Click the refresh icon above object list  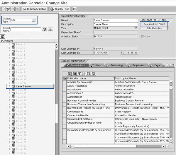[x=2, y=36]
